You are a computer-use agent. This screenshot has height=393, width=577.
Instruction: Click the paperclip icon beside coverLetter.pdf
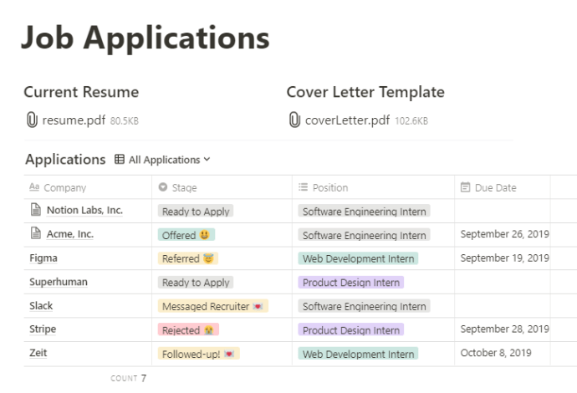(294, 120)
